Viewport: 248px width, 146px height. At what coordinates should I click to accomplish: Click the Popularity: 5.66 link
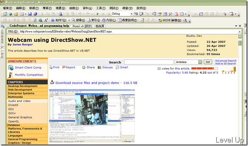(177, 73)
